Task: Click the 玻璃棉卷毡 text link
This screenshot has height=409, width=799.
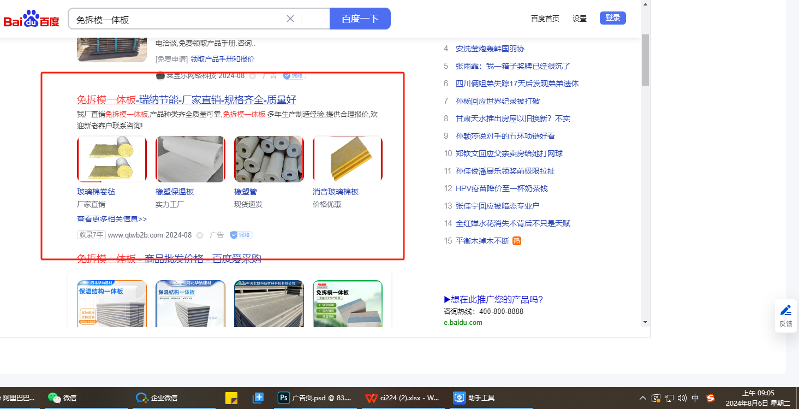Action: pyautogui.click(x=96, y=192)
